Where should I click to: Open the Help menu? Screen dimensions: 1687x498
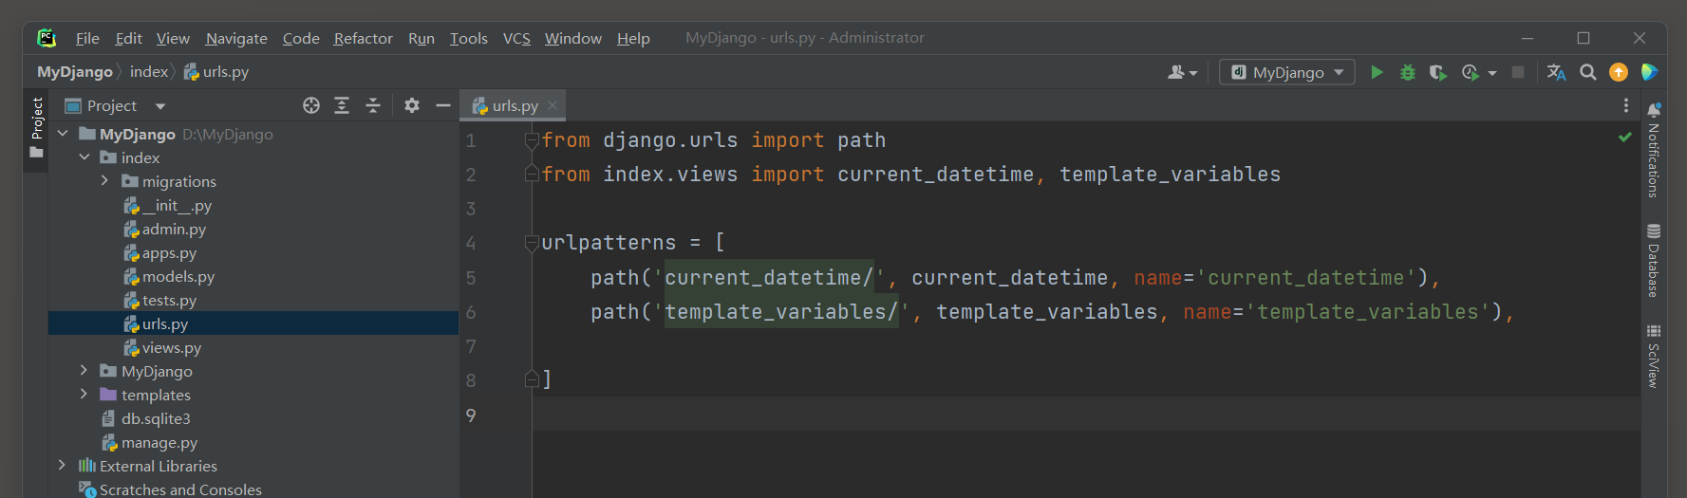click(x=633, y=38)
